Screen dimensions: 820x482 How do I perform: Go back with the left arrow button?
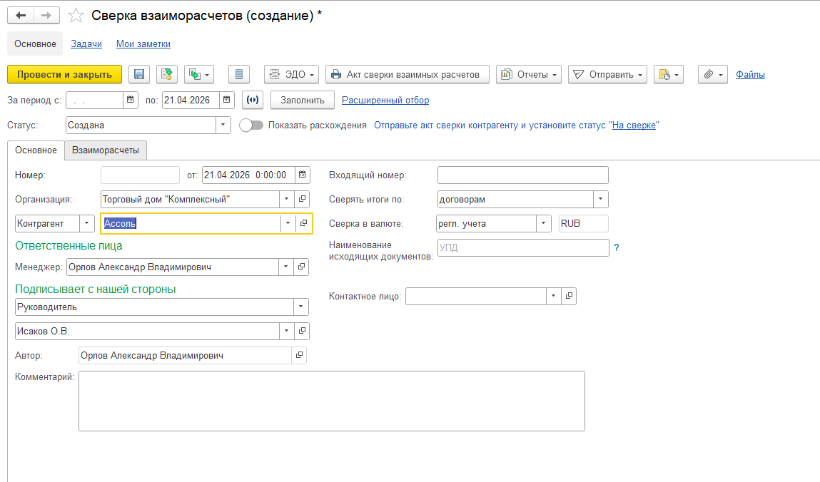tap(21, 15)
